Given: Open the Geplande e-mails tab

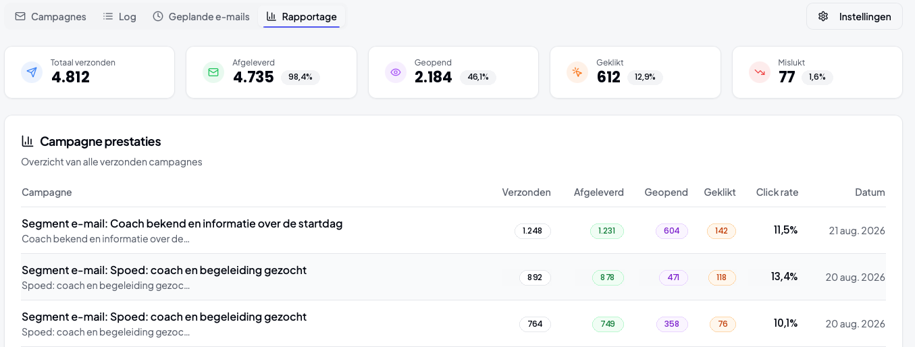Looking at the screenshot, I should click(201, 16).
